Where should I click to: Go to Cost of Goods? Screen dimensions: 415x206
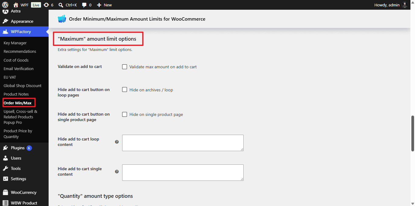click(16, 60)
